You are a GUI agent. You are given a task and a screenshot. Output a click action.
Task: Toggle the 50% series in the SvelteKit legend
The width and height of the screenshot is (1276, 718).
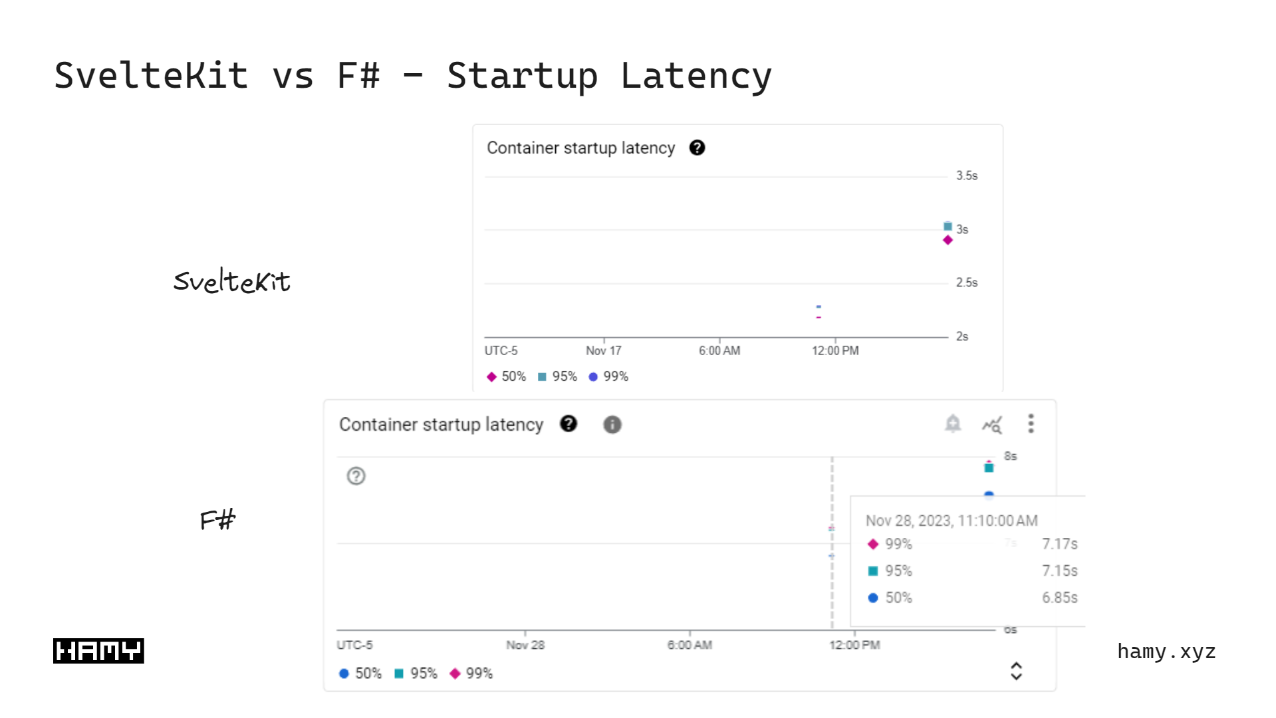pyautogui.click(x=505, y=376)
